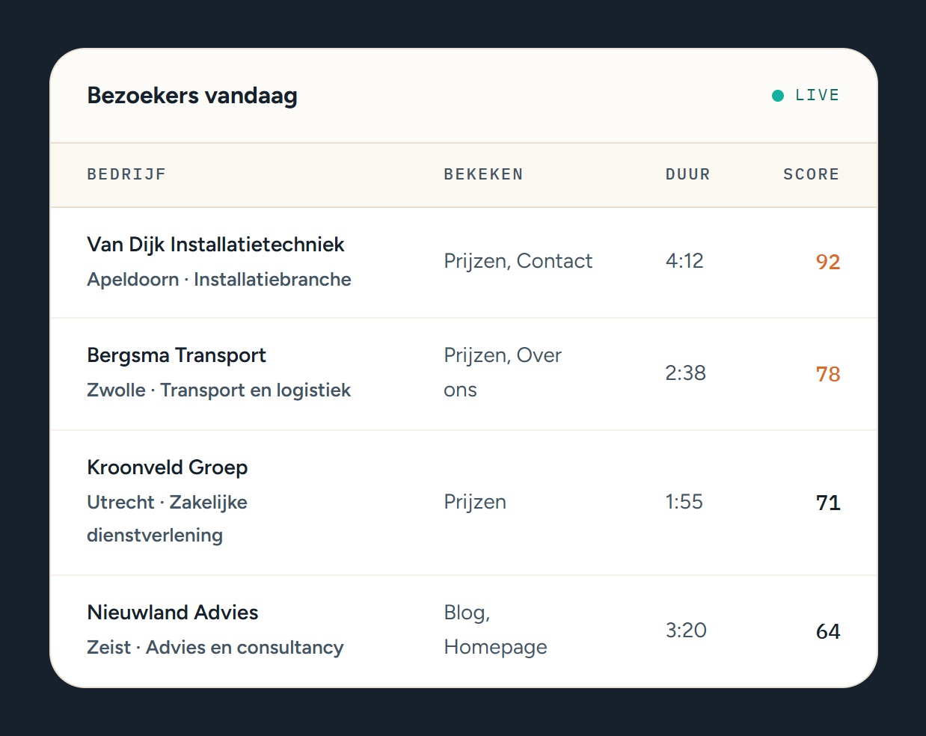Click 'Prijzen, Over ons' viewed pages cell
The width and height of the screenshot is (926, 736).
click(x=503, y=372)
